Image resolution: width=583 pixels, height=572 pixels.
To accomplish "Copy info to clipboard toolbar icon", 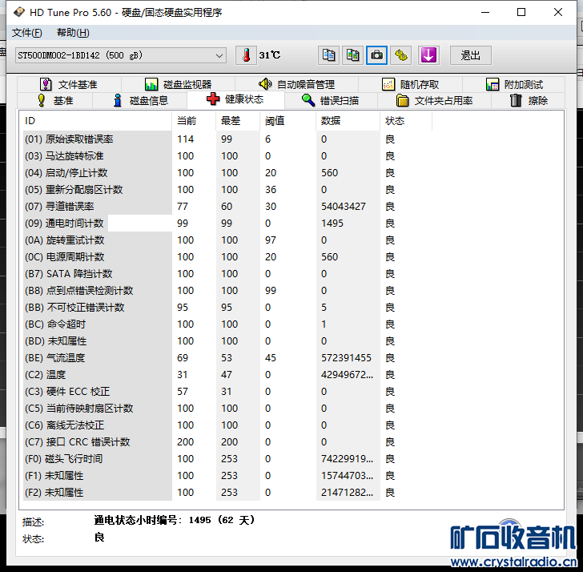I will (x=328, y=55).
